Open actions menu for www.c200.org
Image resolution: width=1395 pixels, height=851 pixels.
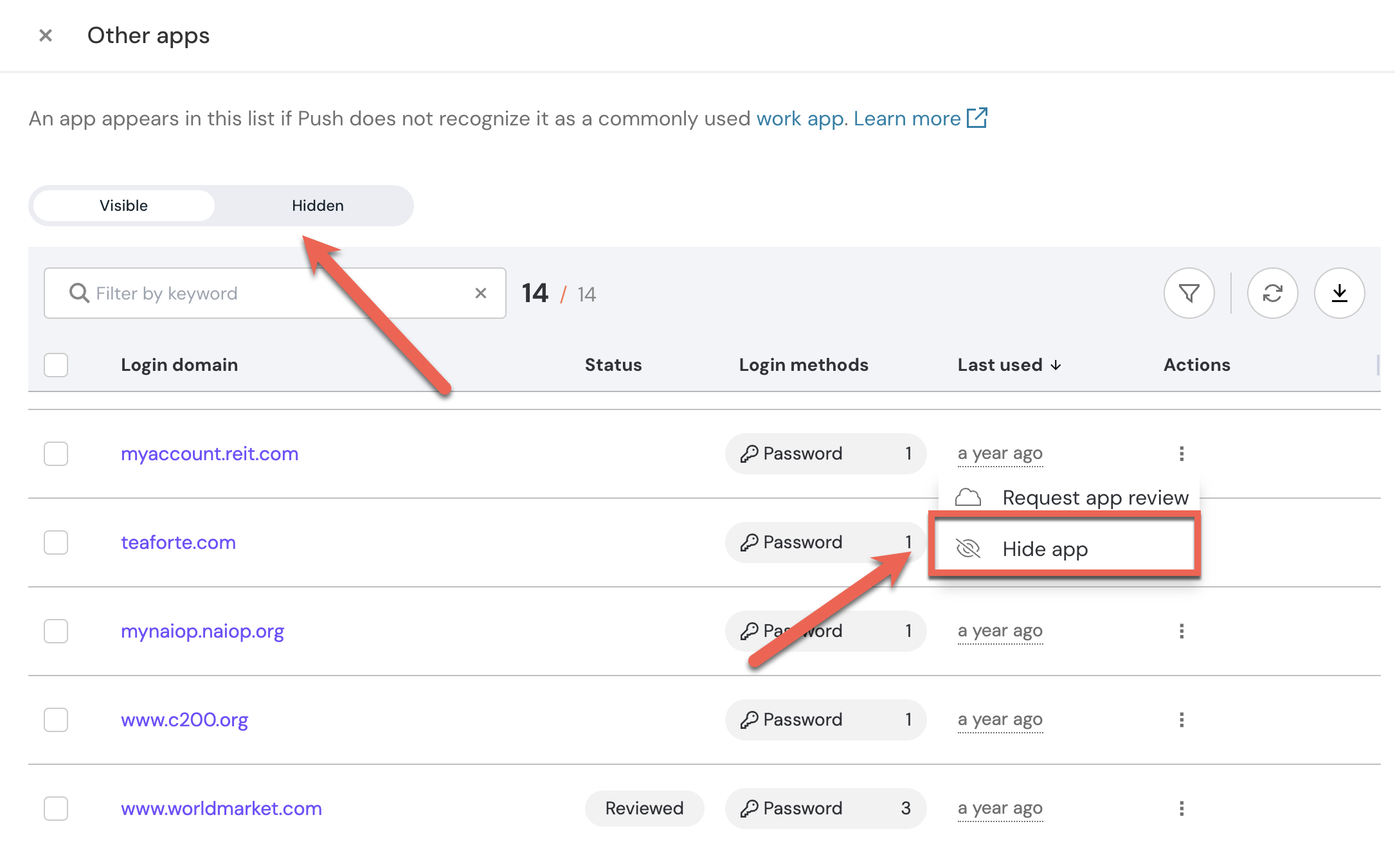click(x=1182, y=720)
